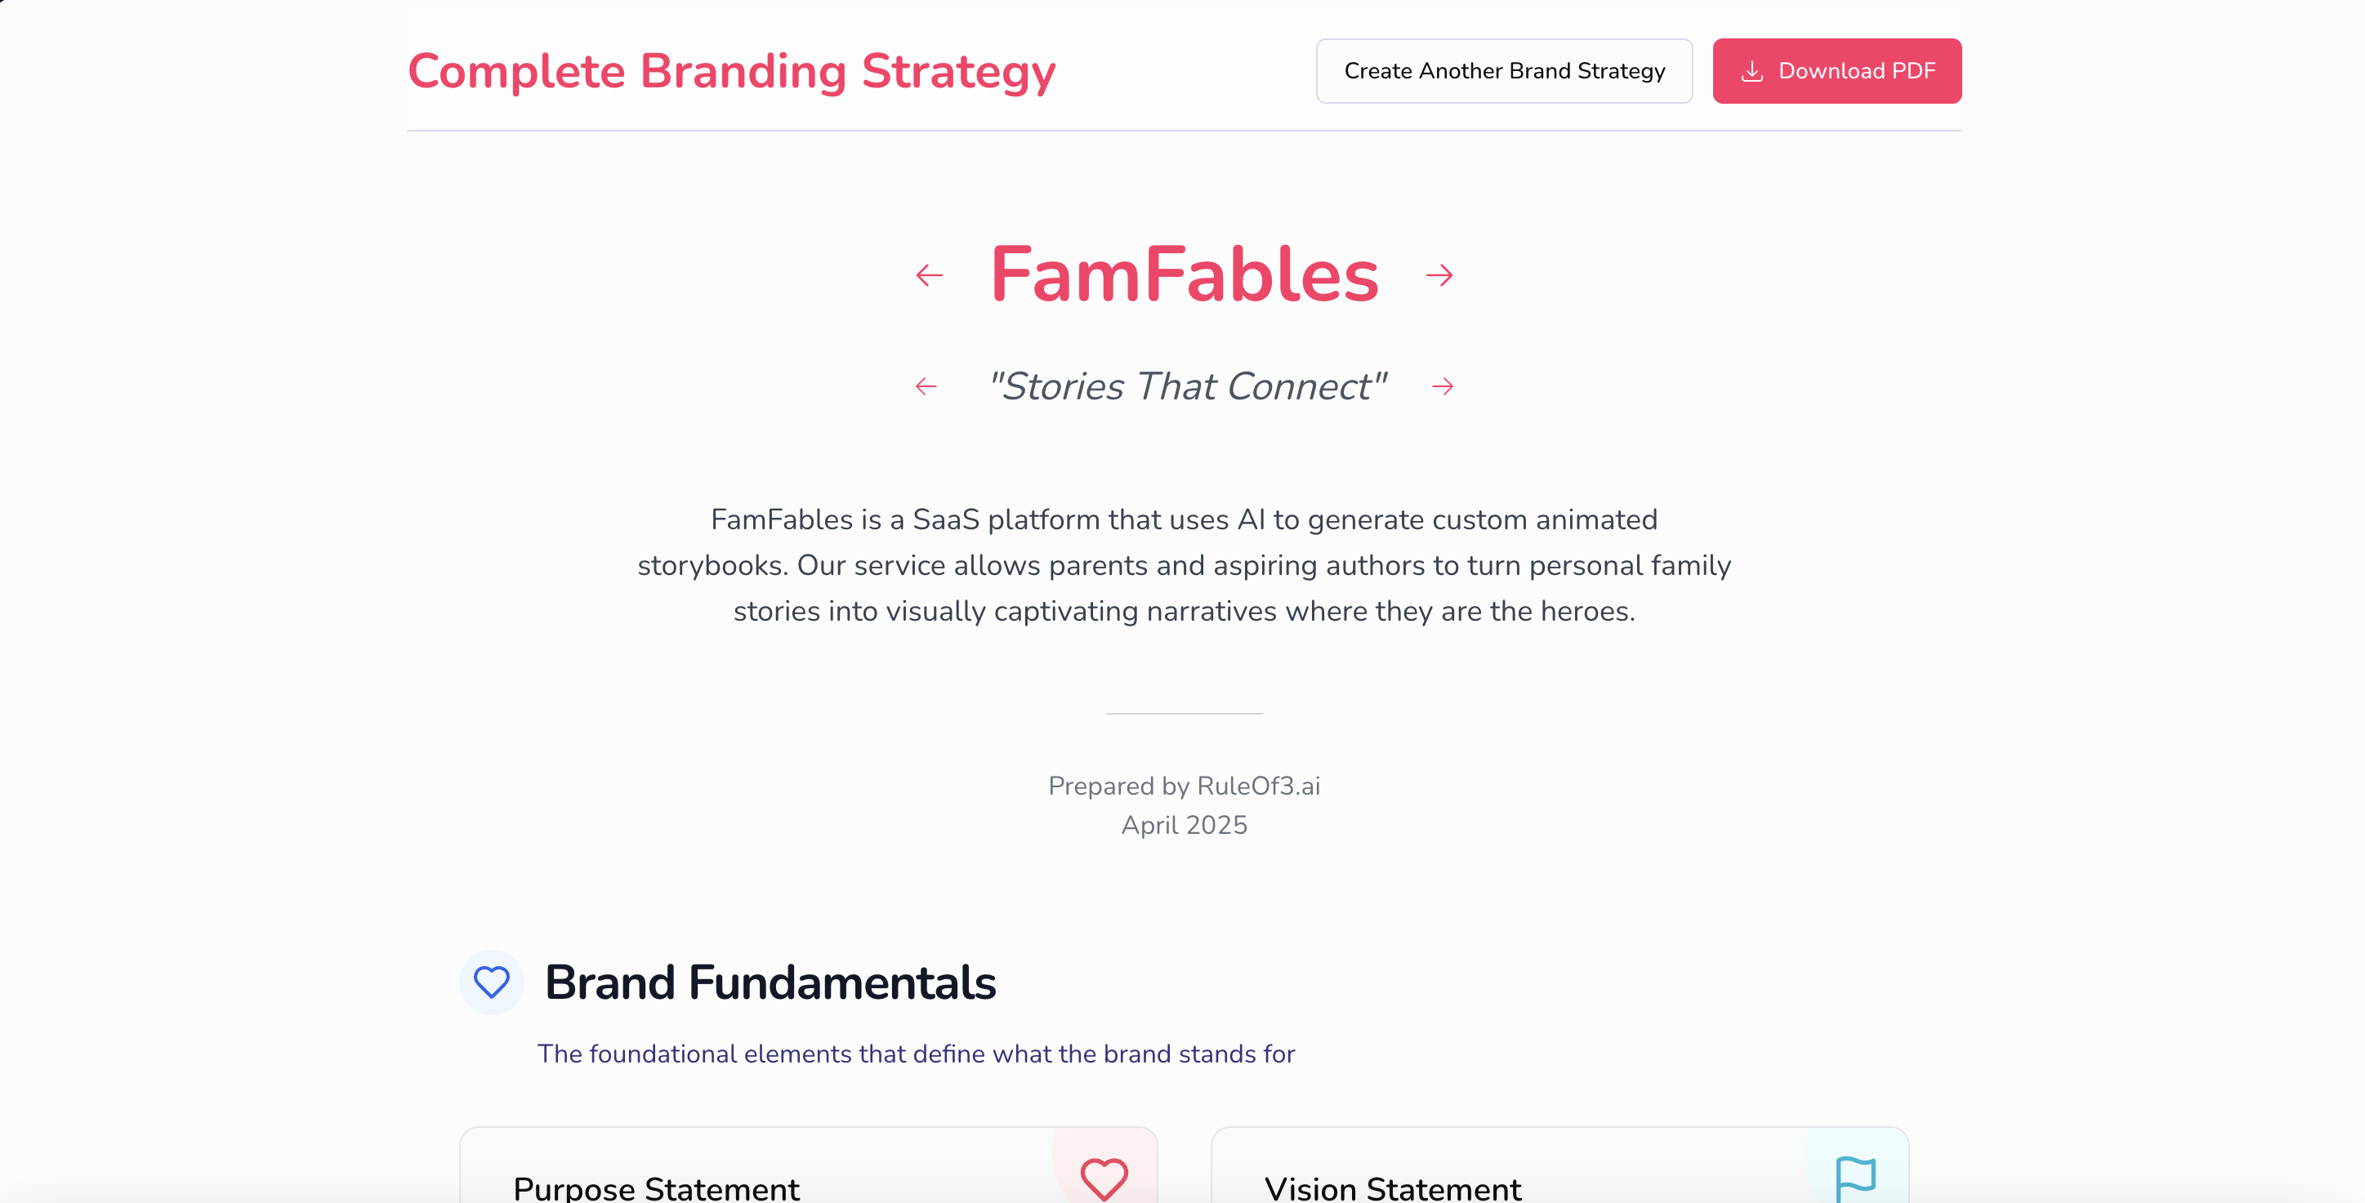Click the foundational elements subtitle text
Screen dimensions: 2365x1203
coord(915,1054)
